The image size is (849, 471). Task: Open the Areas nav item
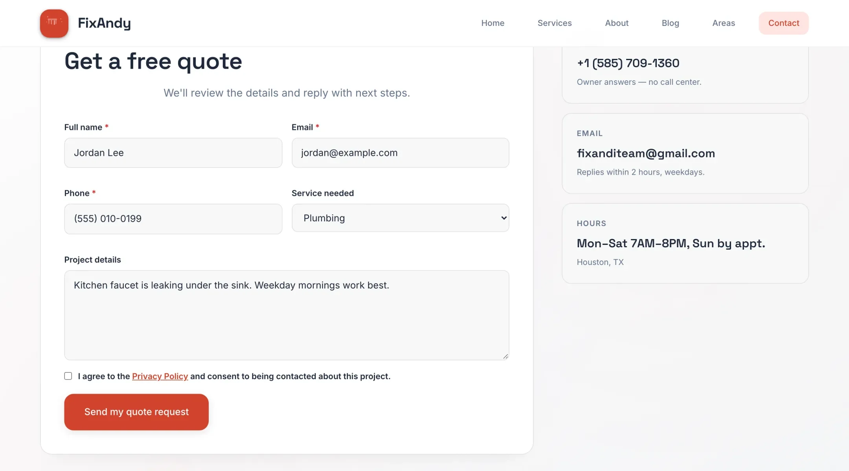click(724, 23)
